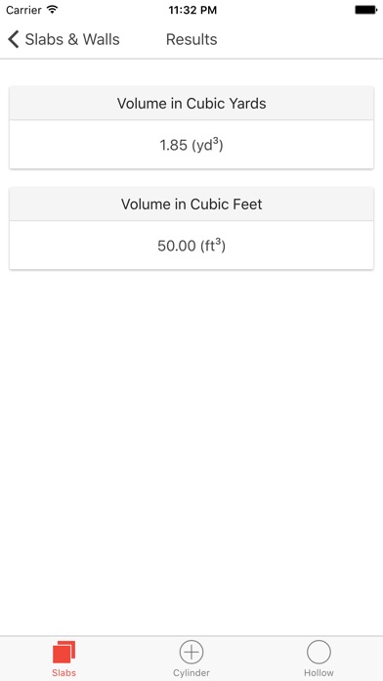Tap the Wi-Fi status icon
This screenshot has width=383, height=681.
click(53, 10)
